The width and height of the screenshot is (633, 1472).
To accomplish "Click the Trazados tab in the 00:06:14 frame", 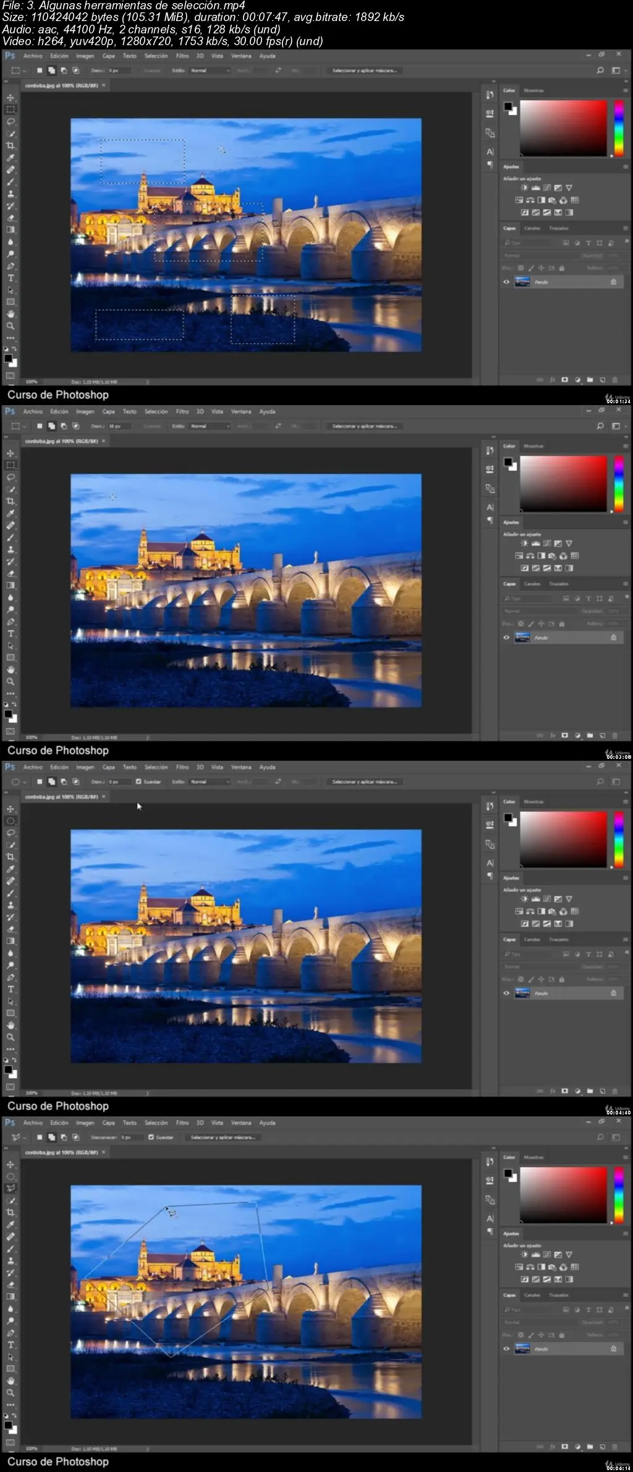I will pyautogui.click(x=559, y=1295).
